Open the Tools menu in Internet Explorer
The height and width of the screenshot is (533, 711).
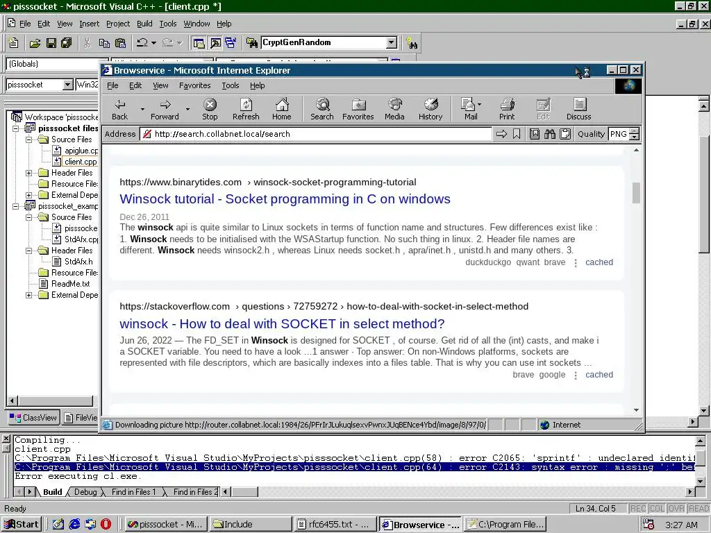tap(231, 85)
